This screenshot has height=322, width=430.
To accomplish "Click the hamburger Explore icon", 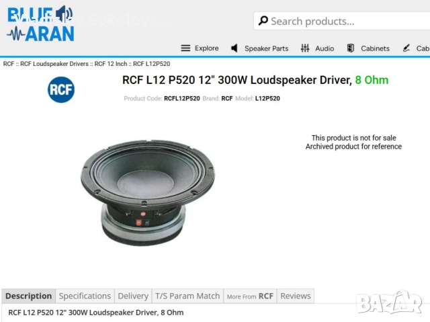I will coord(185,48).
